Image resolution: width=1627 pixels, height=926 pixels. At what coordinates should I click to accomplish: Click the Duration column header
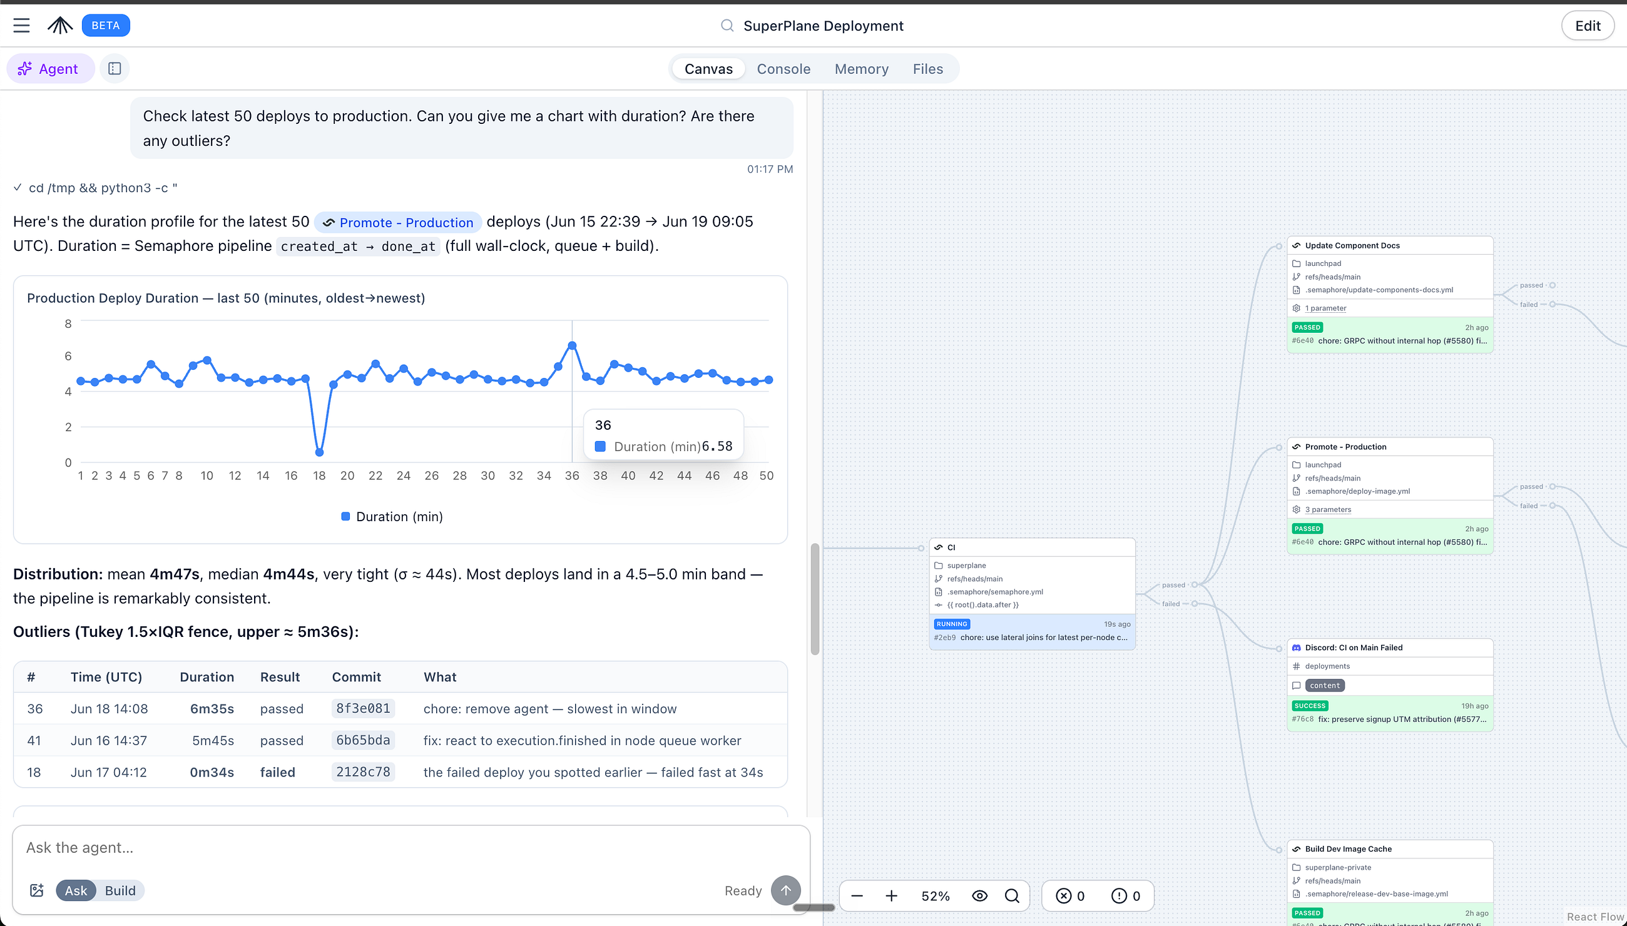point(207,677)
